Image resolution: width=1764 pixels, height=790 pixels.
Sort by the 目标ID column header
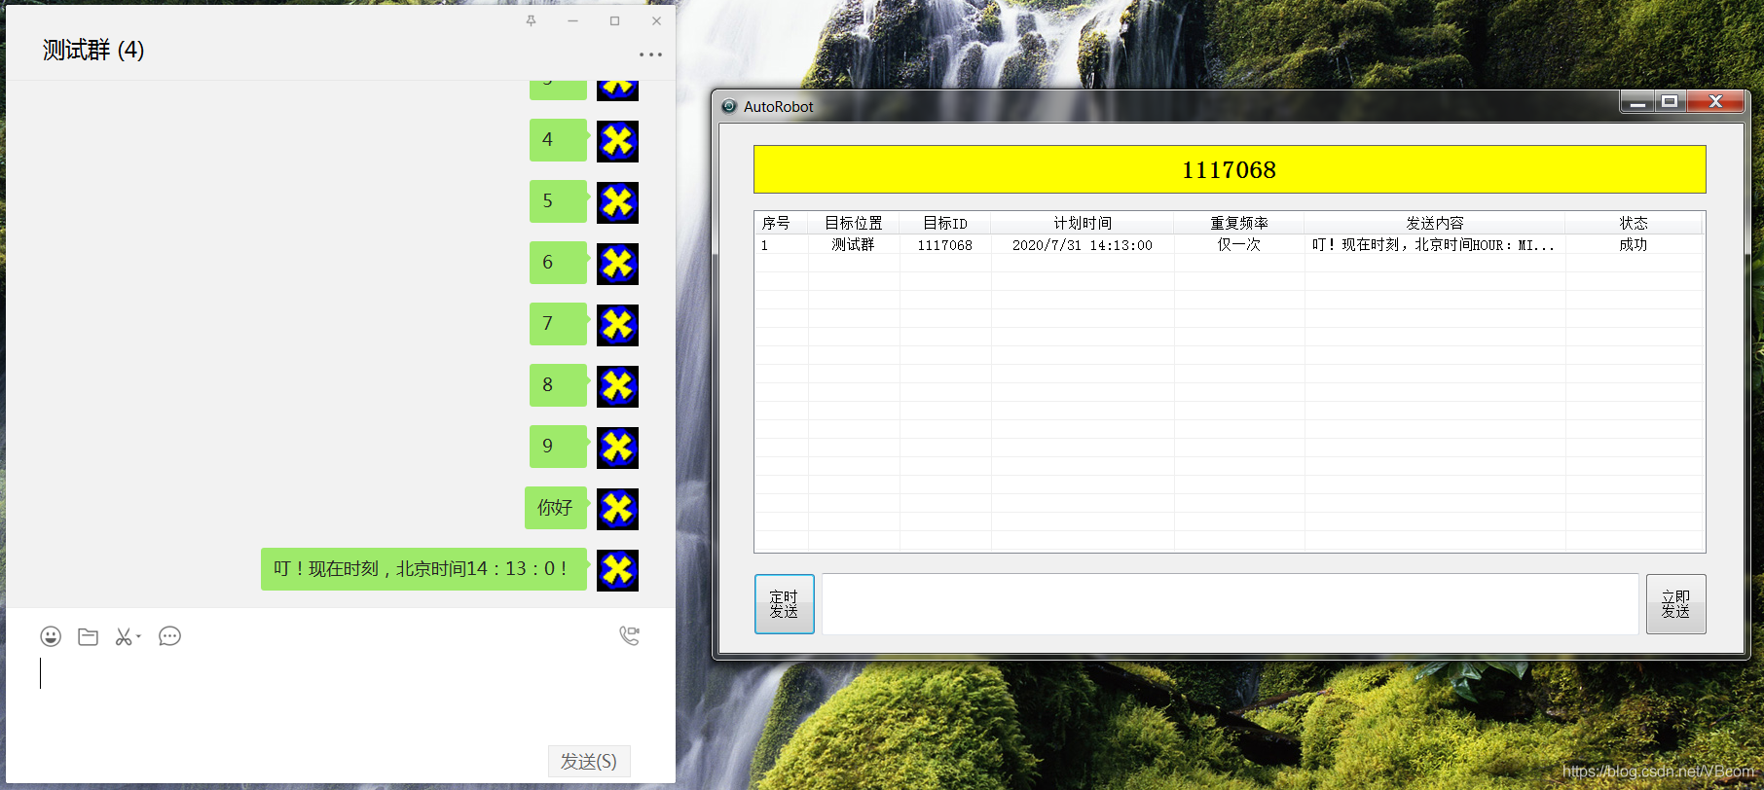[x=945, y=223]
